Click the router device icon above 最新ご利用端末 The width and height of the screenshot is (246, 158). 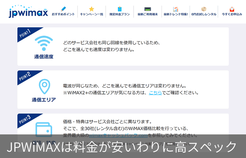tap(148, 9)
